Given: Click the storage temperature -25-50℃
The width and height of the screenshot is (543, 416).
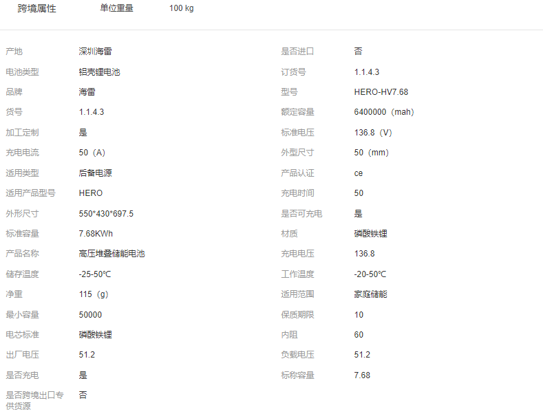Looking at the screenshot, I should point(95,274).
